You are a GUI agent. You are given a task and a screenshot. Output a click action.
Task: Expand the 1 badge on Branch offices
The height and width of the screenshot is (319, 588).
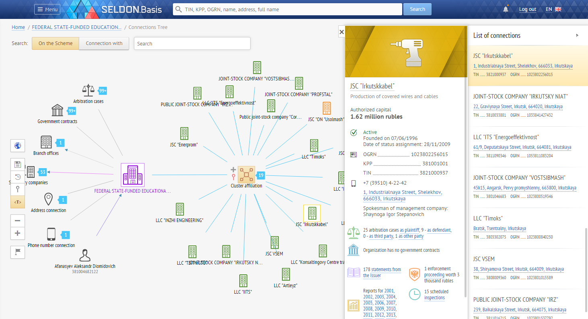click(60, 142)
